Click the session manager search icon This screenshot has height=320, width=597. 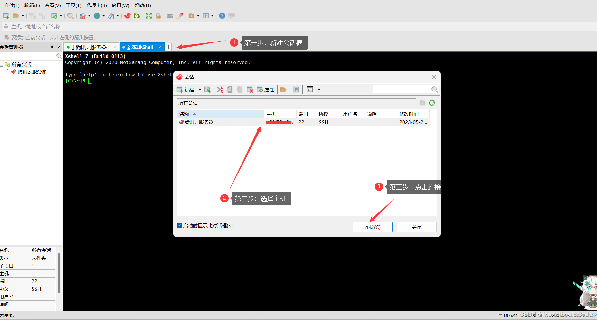[59, 56]
